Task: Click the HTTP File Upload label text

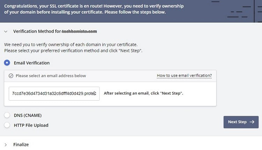Action: click(31, 125)
